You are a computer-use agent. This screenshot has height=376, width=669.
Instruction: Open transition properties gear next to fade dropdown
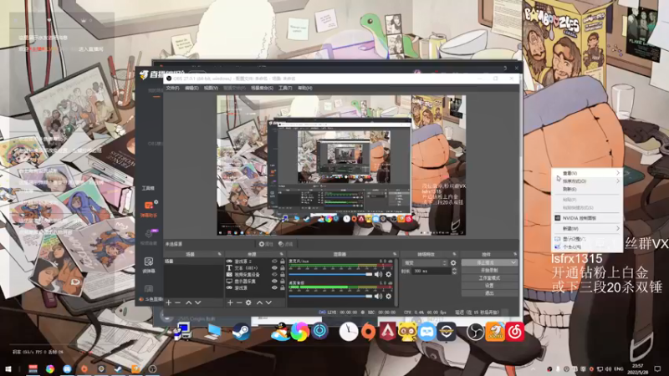pyautogui.click(x=453, y=263)
